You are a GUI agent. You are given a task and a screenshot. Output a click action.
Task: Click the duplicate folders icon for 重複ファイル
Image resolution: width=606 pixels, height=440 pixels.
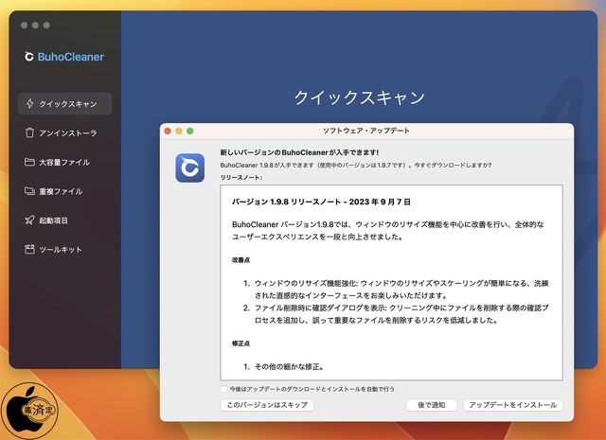pyautogui.click(x=29, y=191)
